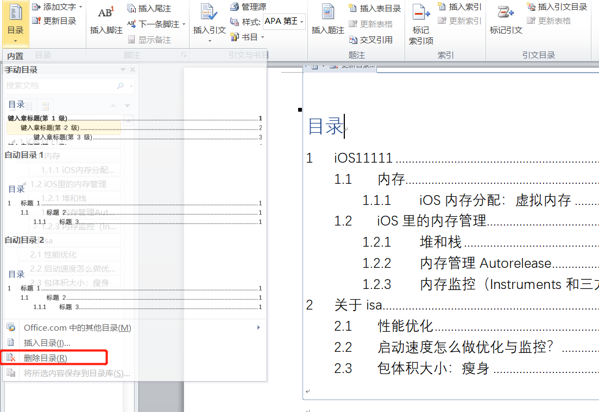599x412 pixels.
Task: Expand the 添加文字 dropdown
Action: (x=80, y=7)
